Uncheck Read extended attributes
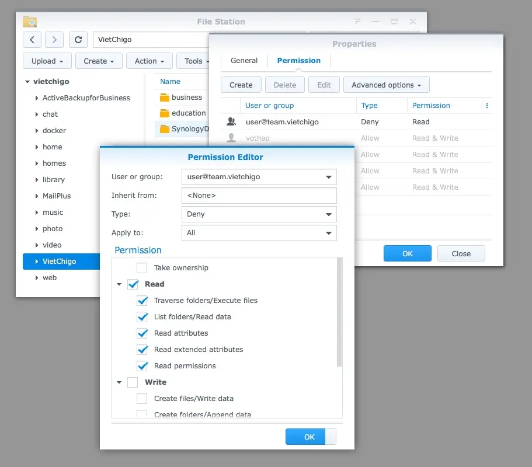532x467 pixels. tap(142, 349)
